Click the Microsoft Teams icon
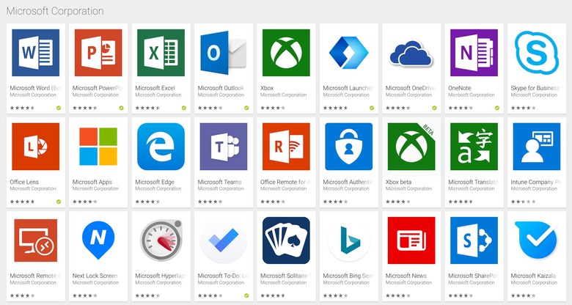This screenshot has width=572, height=305. [224, 147]
